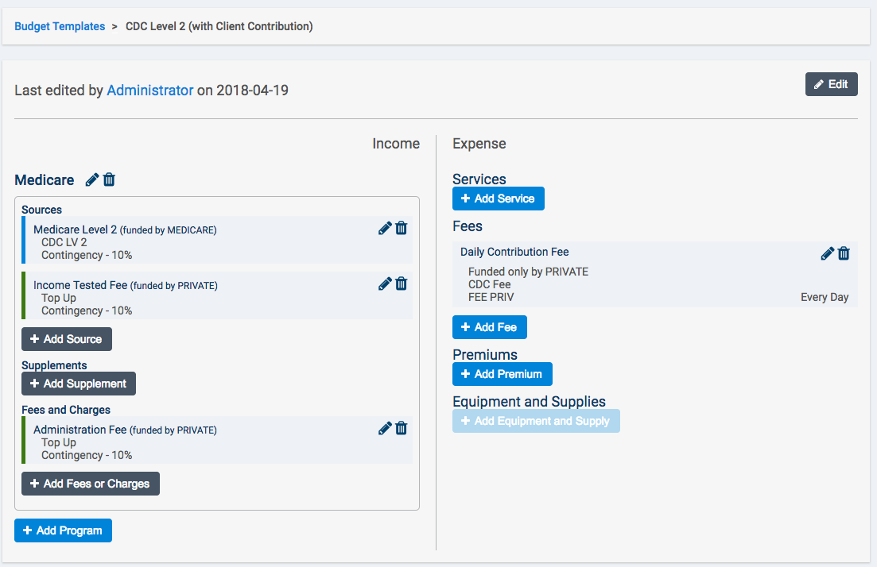This screenshot has height=567, width=877.
Task: Edit the Daily Contribution Fee
Action: click(827, 253)
